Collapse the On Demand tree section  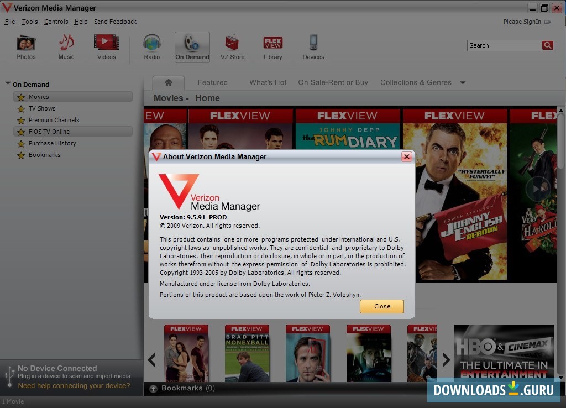[x=8, y=83]
